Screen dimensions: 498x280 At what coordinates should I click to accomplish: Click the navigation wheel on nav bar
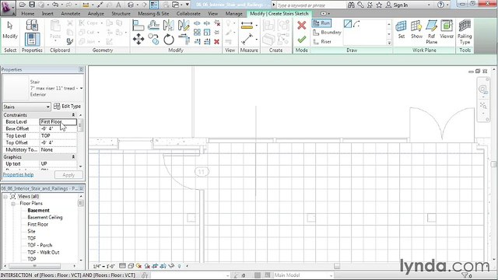click(482, 89)
